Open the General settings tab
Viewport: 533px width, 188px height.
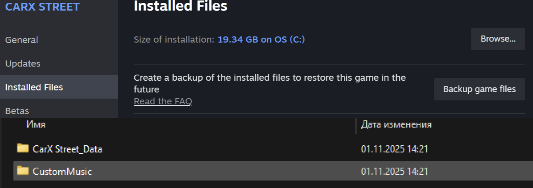22,40
